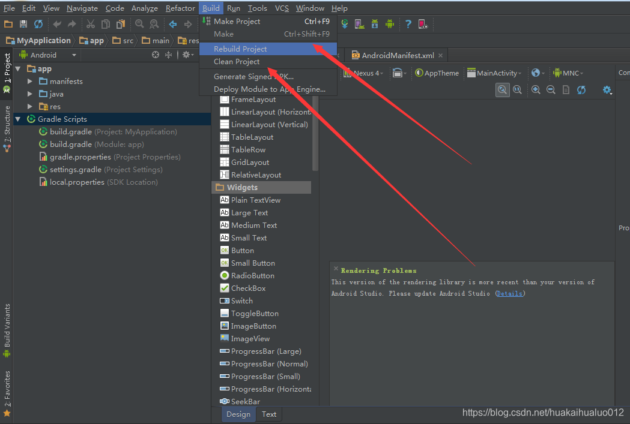Click the Zoom to Actual Size 1:1 icon

tap(518, 89)
